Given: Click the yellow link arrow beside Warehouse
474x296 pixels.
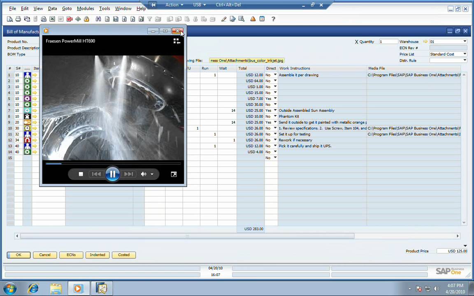Looking at the screenshot, I should [x=425, y=42].
